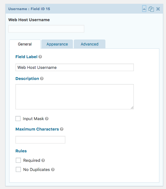
Task: Collapse the Username field settings panel
Action: point(144,9)
